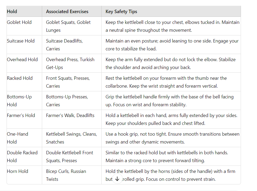Click the scroll-down arrow button
Image resolution: width=257 pixels, height=191 pixels.
(117, 179)
